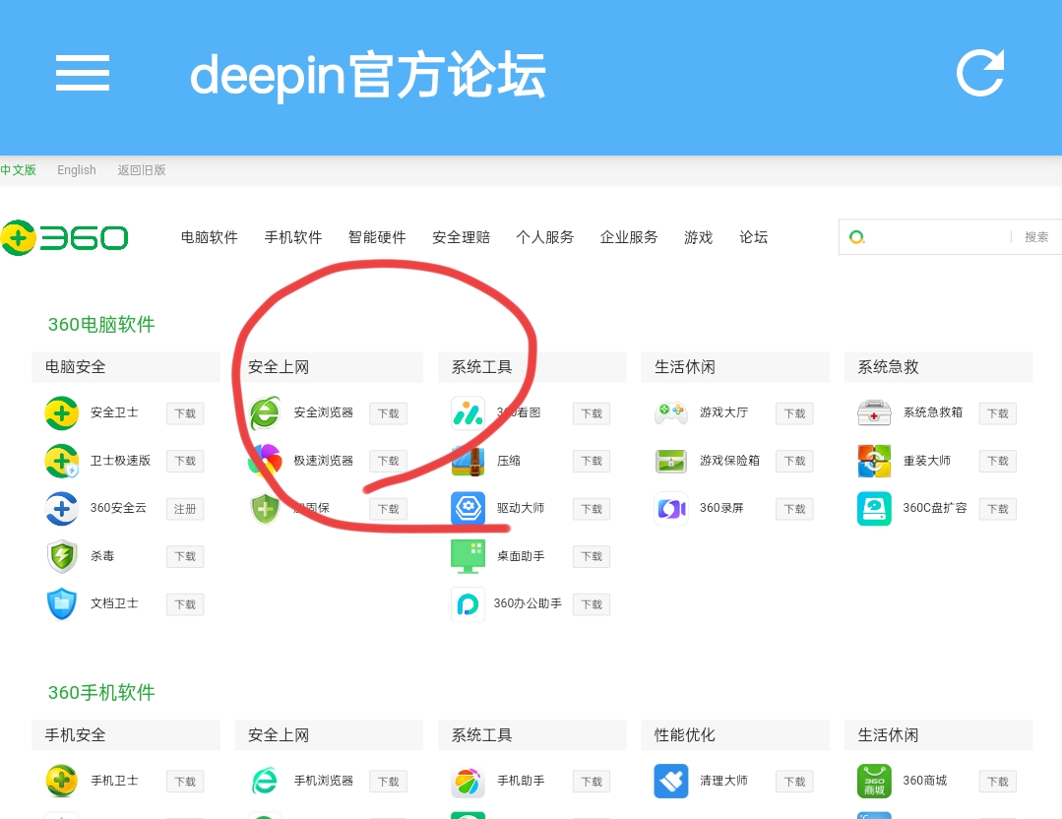Download 游戏大厅
1062x819 pixels.
[x=794, y=413]
